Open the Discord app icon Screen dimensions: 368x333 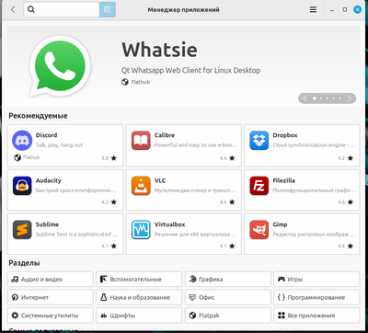(22, 141)
